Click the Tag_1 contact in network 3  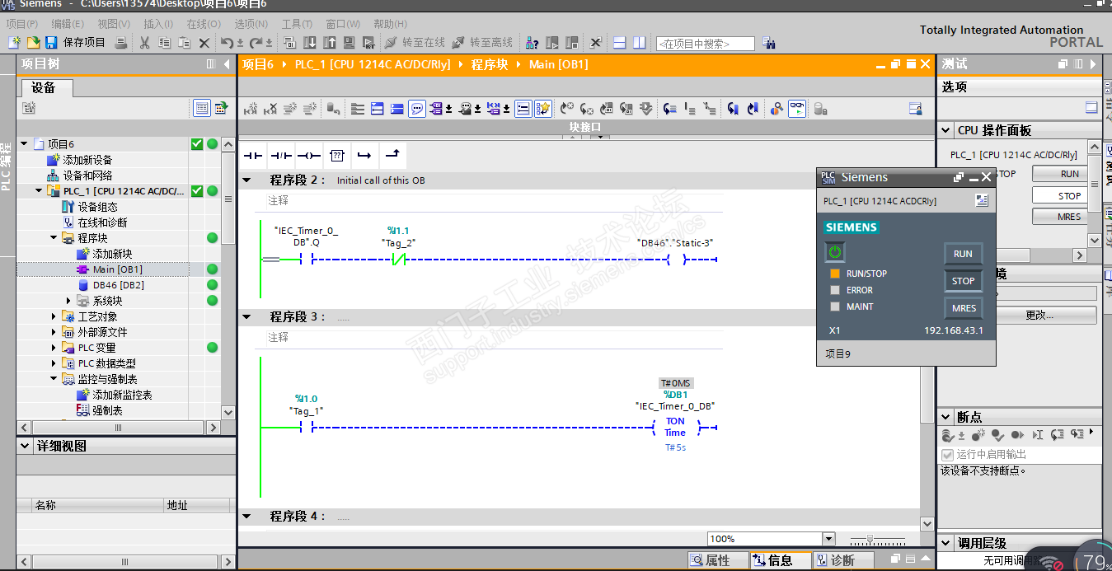(x=307, y=428)
